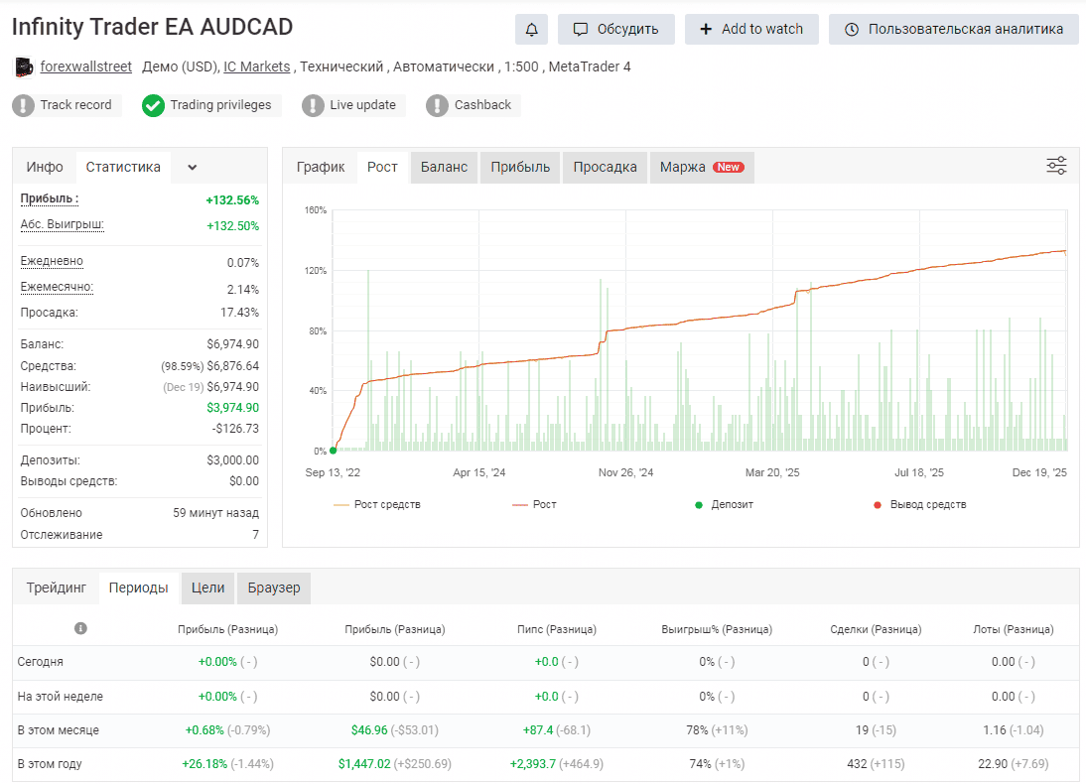Click the Абс. Выигрыш label
Image resolution: width=1086 pixels, height=784 pixels.
coord(62,224)
